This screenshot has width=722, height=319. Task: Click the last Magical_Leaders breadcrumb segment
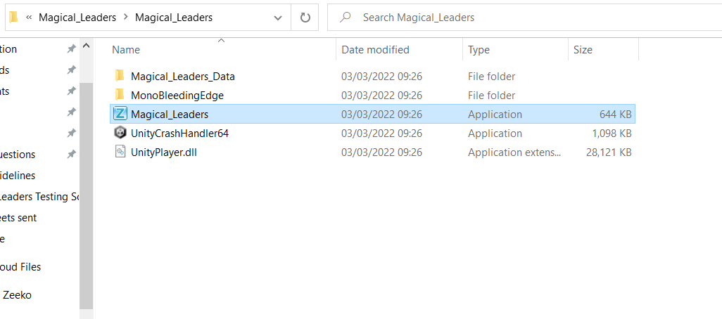pyautogui.click(x=174, y=18)
